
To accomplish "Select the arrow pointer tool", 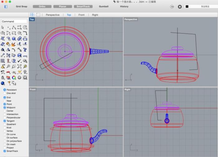I will coord(3,27).
